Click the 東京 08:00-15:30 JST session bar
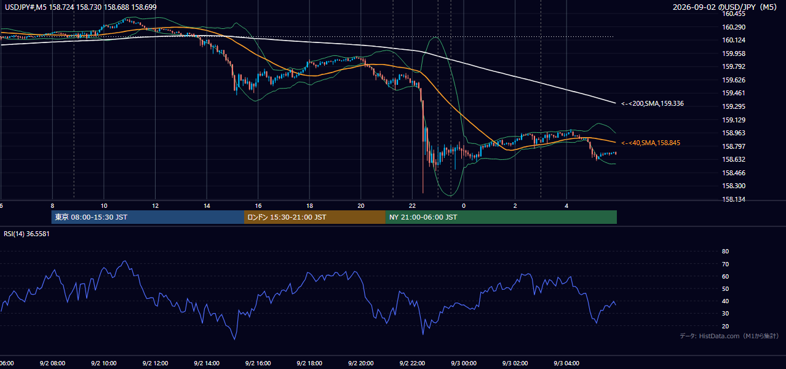The image size is (786, 369). 148,217
